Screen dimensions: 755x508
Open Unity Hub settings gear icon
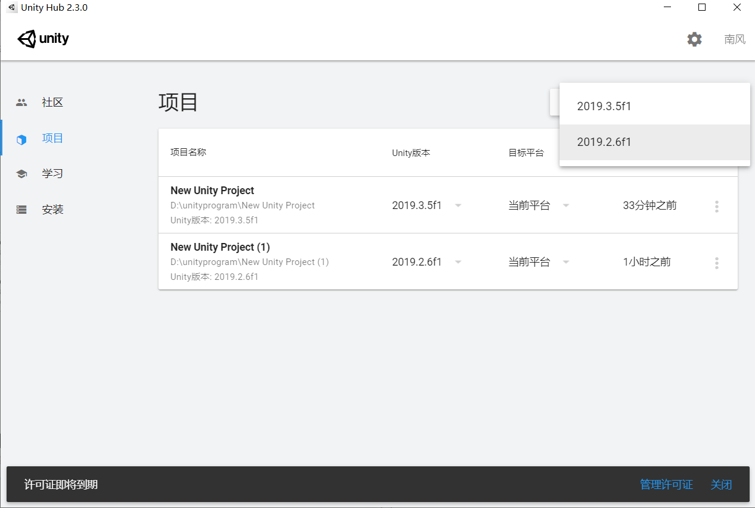[x=694, y=39]
